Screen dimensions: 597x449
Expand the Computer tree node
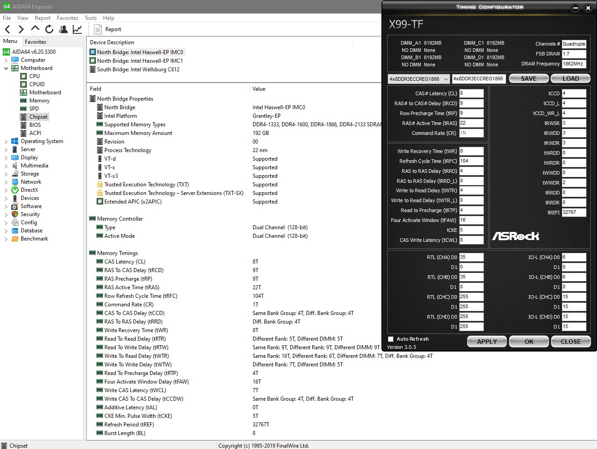click(x=6, y=60)
